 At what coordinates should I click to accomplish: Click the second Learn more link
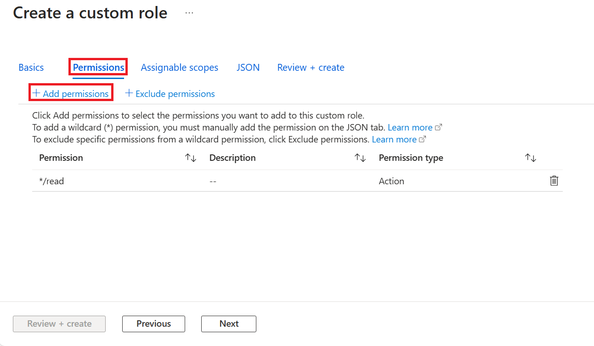[394, 139]
